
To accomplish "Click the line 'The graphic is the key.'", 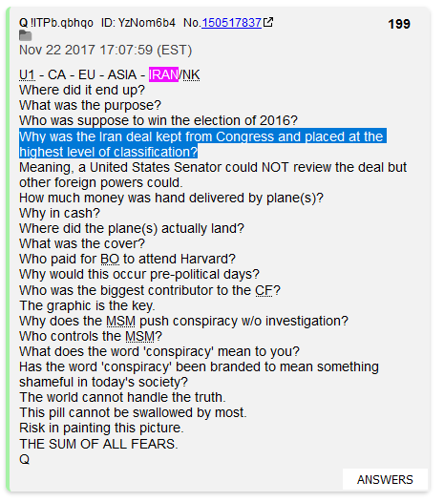I will pyautogui.click(x=87, y=305).
